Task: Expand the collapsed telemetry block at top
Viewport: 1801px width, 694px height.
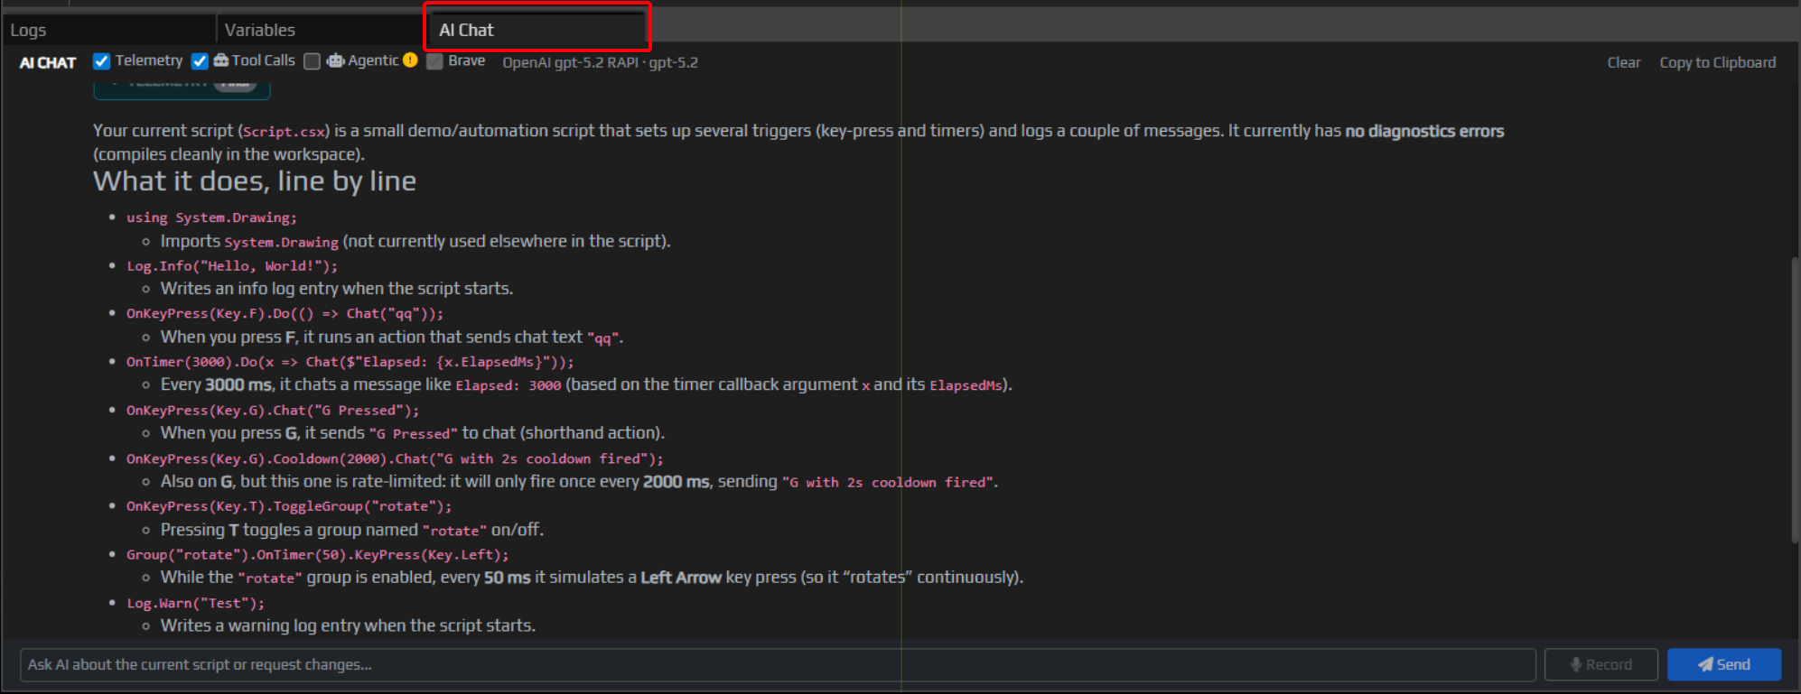Action: [182, 87]
